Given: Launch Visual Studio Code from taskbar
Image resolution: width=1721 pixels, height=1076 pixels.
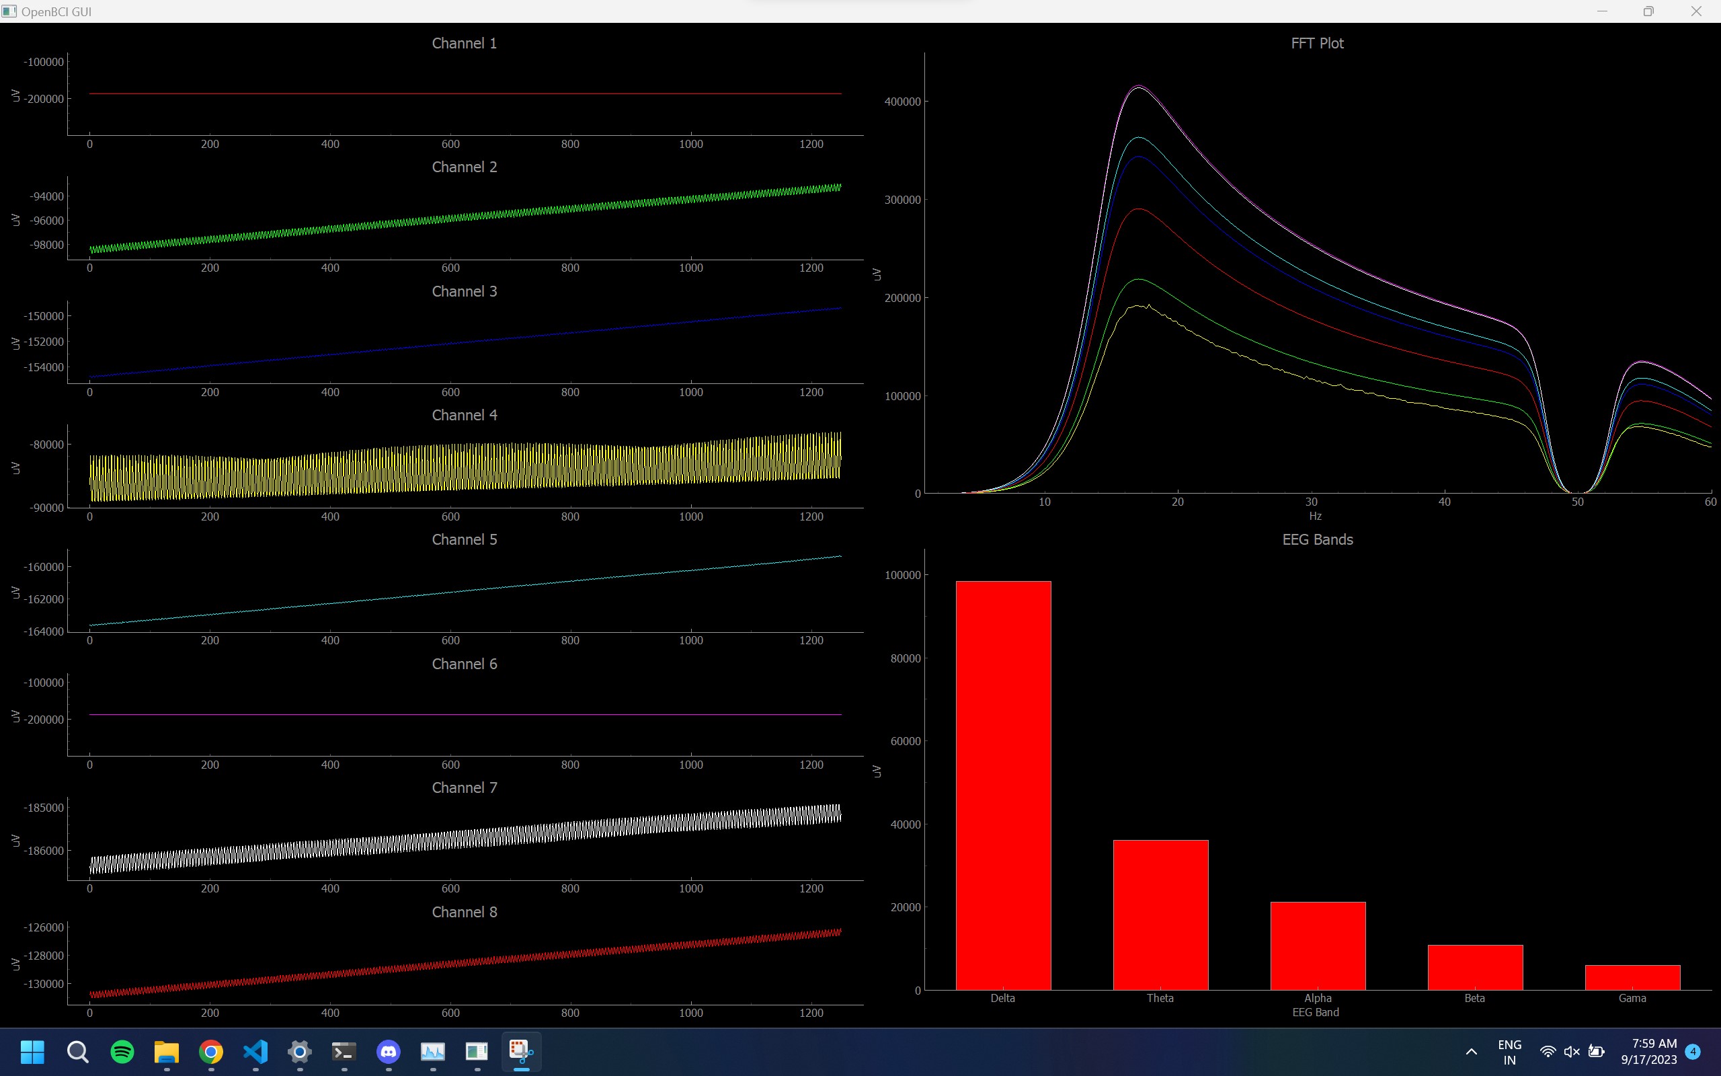Looking at the screenshot, I should point(255,1051).
